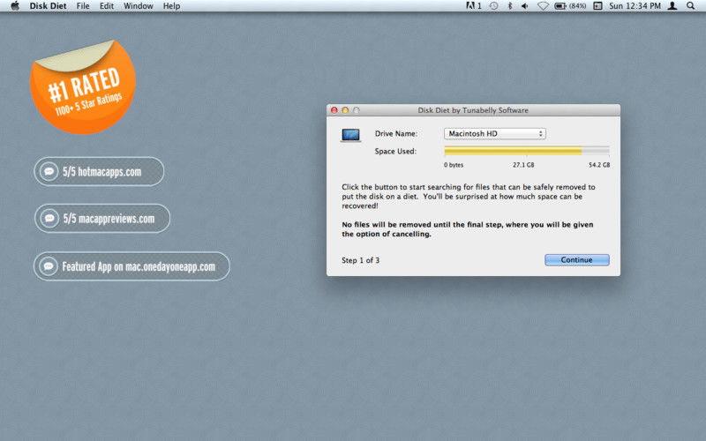Click the Adobe status icon in menu bar
The width and height of the screenshot is (706, 441).
[x=473, y=6]
